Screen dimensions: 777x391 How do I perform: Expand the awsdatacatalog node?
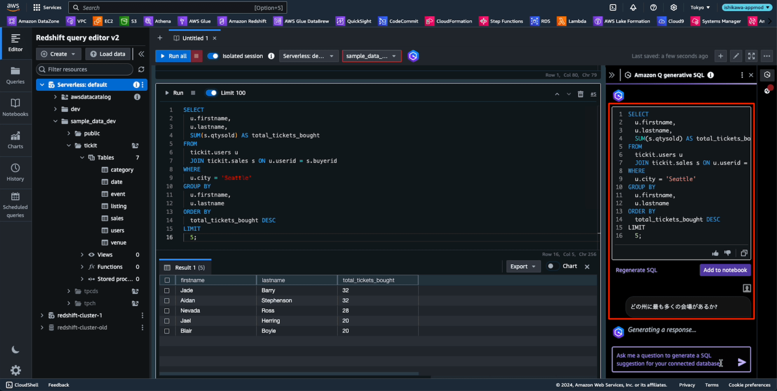[55, 97]
